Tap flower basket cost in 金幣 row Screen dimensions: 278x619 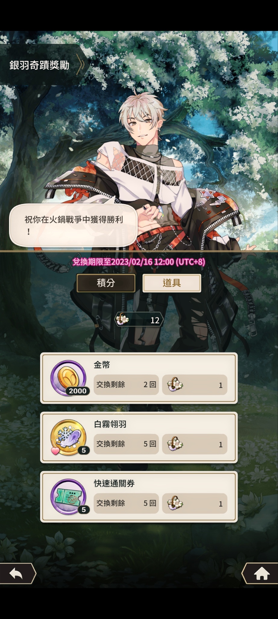point(194,385)
